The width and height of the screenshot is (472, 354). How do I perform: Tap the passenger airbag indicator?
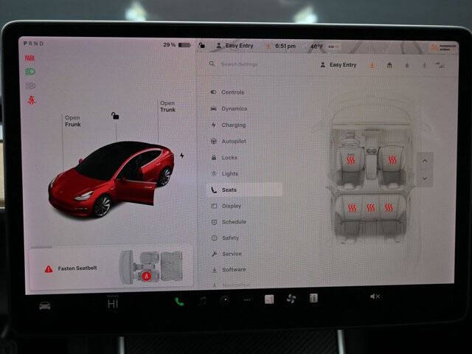point(443,47)
